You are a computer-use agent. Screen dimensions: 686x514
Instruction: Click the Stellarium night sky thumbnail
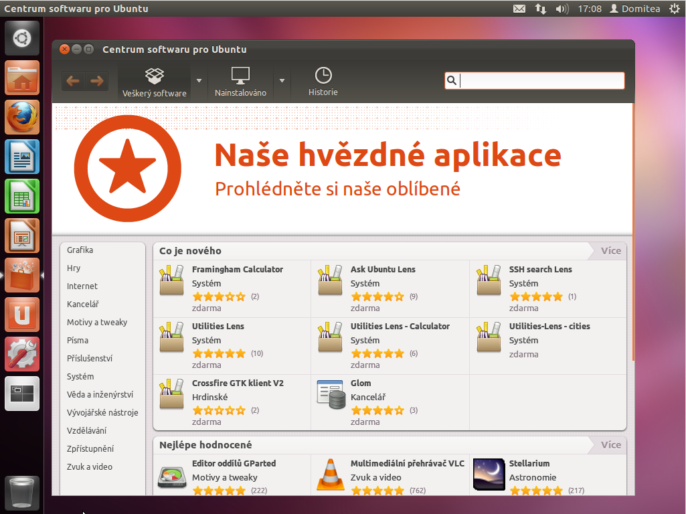489,475
